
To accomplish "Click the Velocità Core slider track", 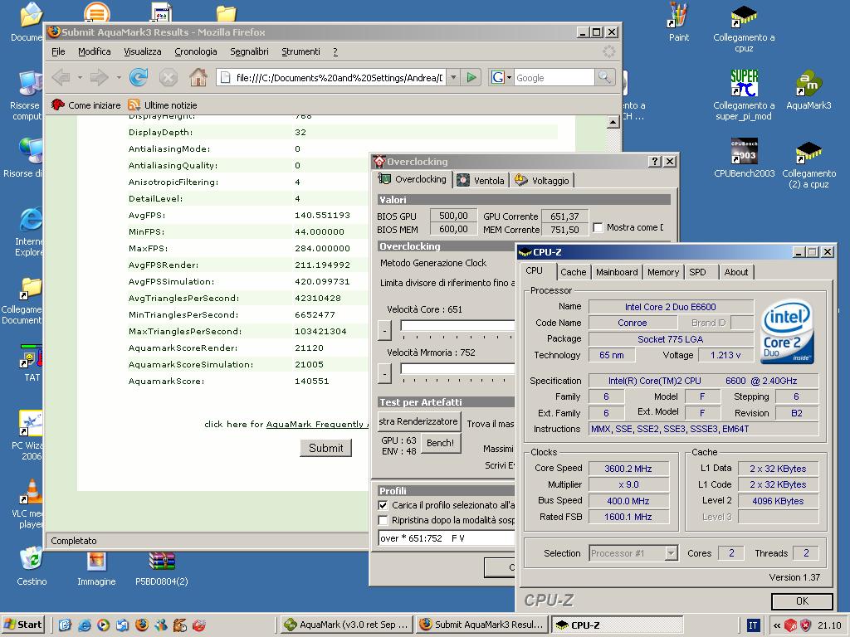I will 457,325.
